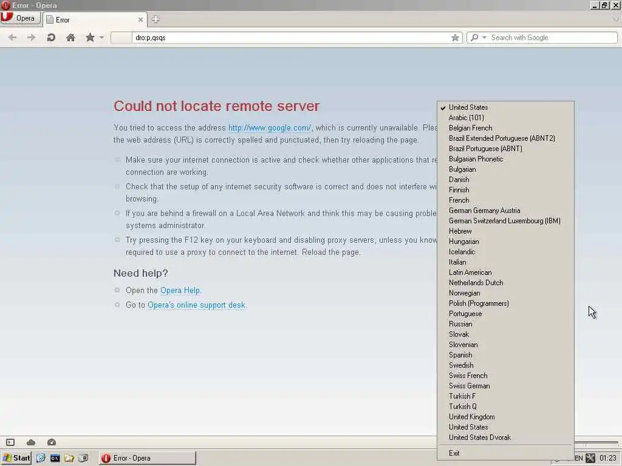
Task: Go to the Home page icon
Action: point(70,38)
